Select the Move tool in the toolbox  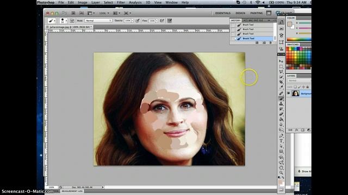click(281, 61)
